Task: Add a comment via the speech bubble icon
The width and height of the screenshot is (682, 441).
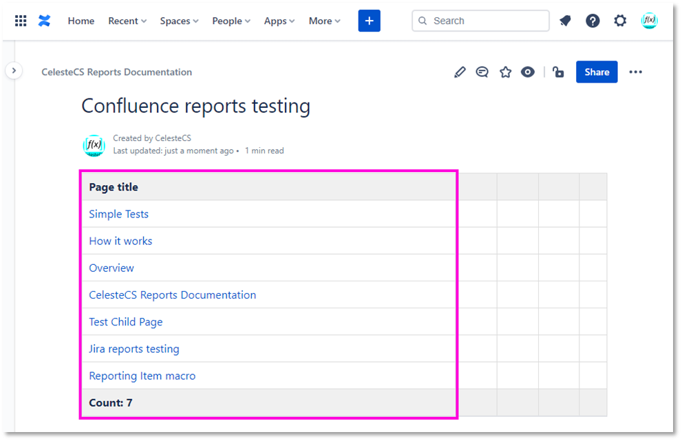Action: (482, 72)
